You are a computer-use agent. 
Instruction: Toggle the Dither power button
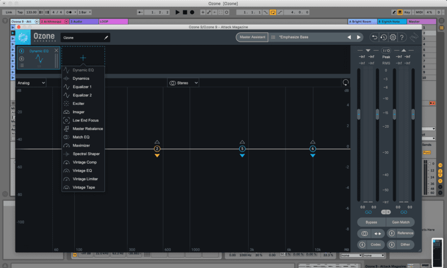point(392,245)
